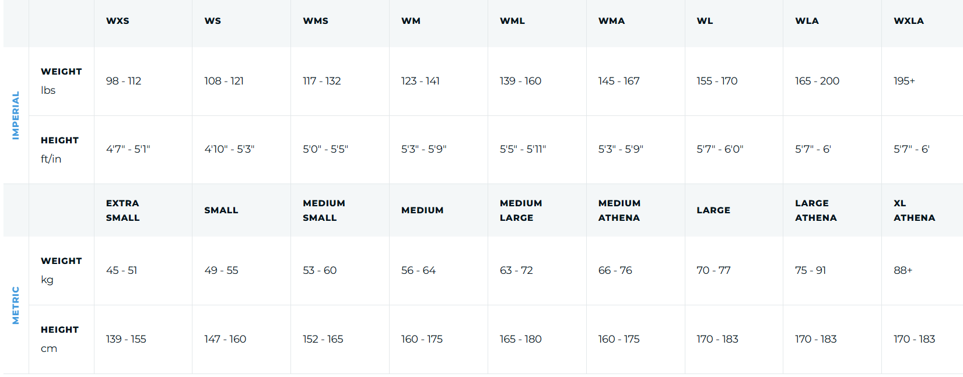Screen dimensions: 963x377
Task: Click the EXTRA SMALL size label
Action: point(122,210)
